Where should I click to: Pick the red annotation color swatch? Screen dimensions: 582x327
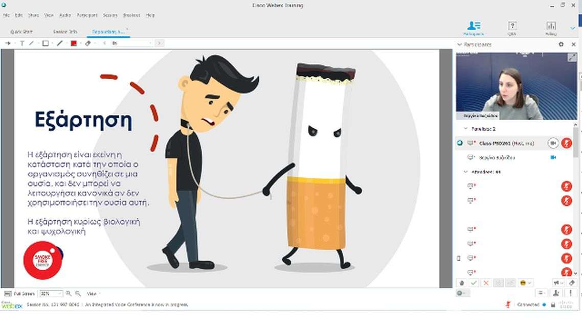(x=74, y=43)
